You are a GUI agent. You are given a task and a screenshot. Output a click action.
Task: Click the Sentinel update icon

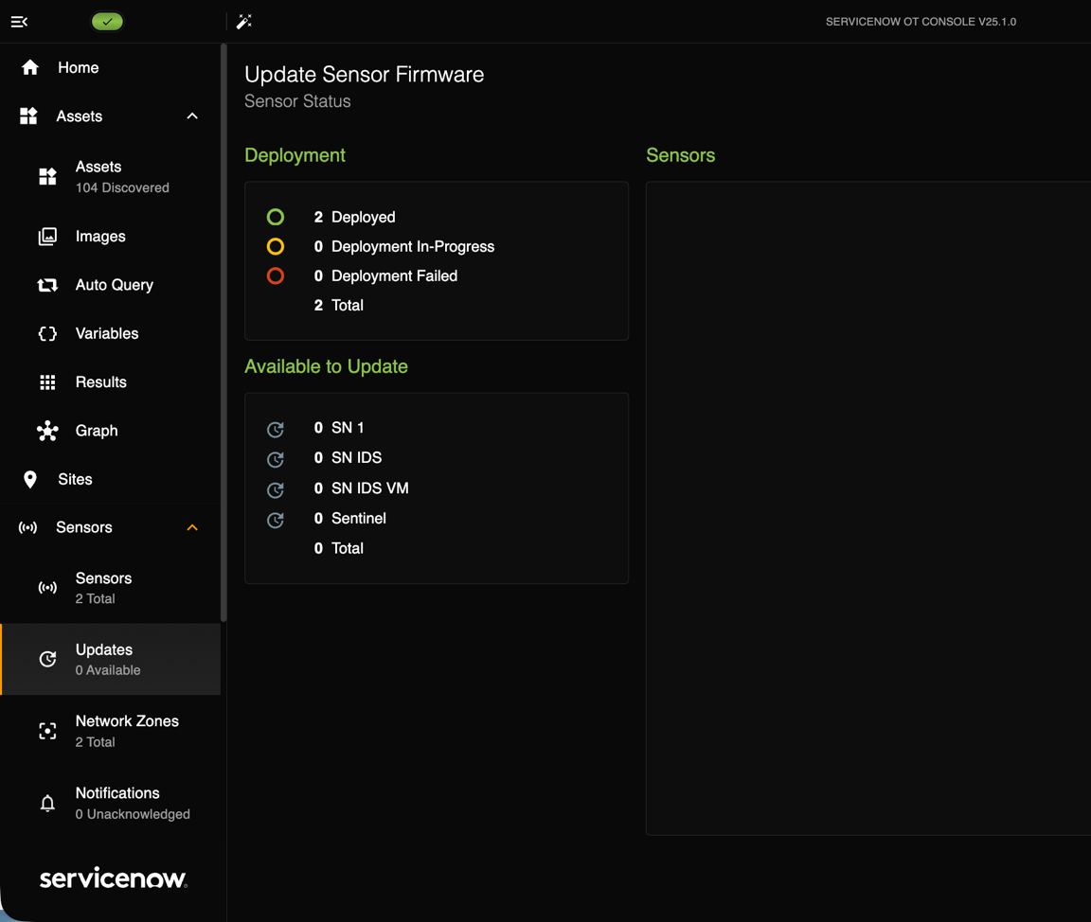tap(276, 520)
